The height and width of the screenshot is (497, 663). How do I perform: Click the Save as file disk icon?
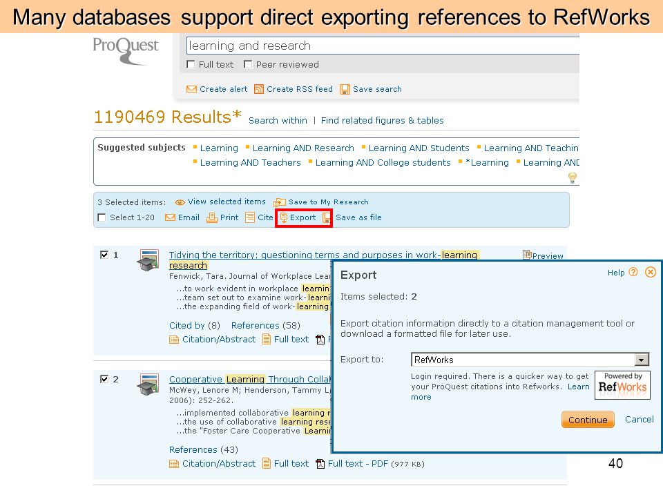(x=327, y=217)
